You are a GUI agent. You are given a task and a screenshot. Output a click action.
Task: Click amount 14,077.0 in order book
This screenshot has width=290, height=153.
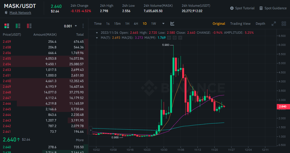point(50,92)
